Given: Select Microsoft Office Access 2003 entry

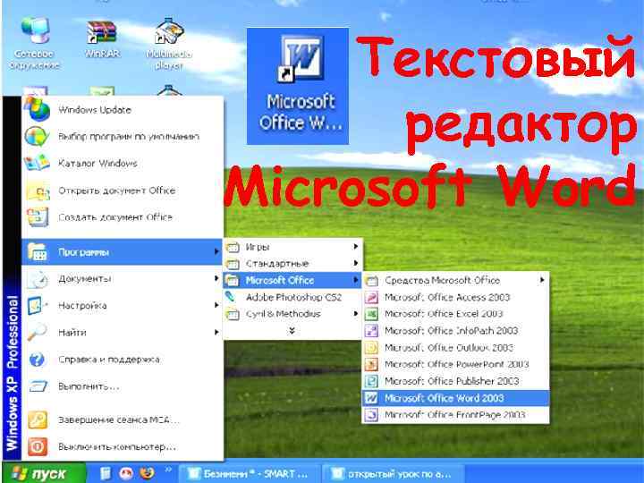Looking at the screenshot, I should (x=455, y=297).
